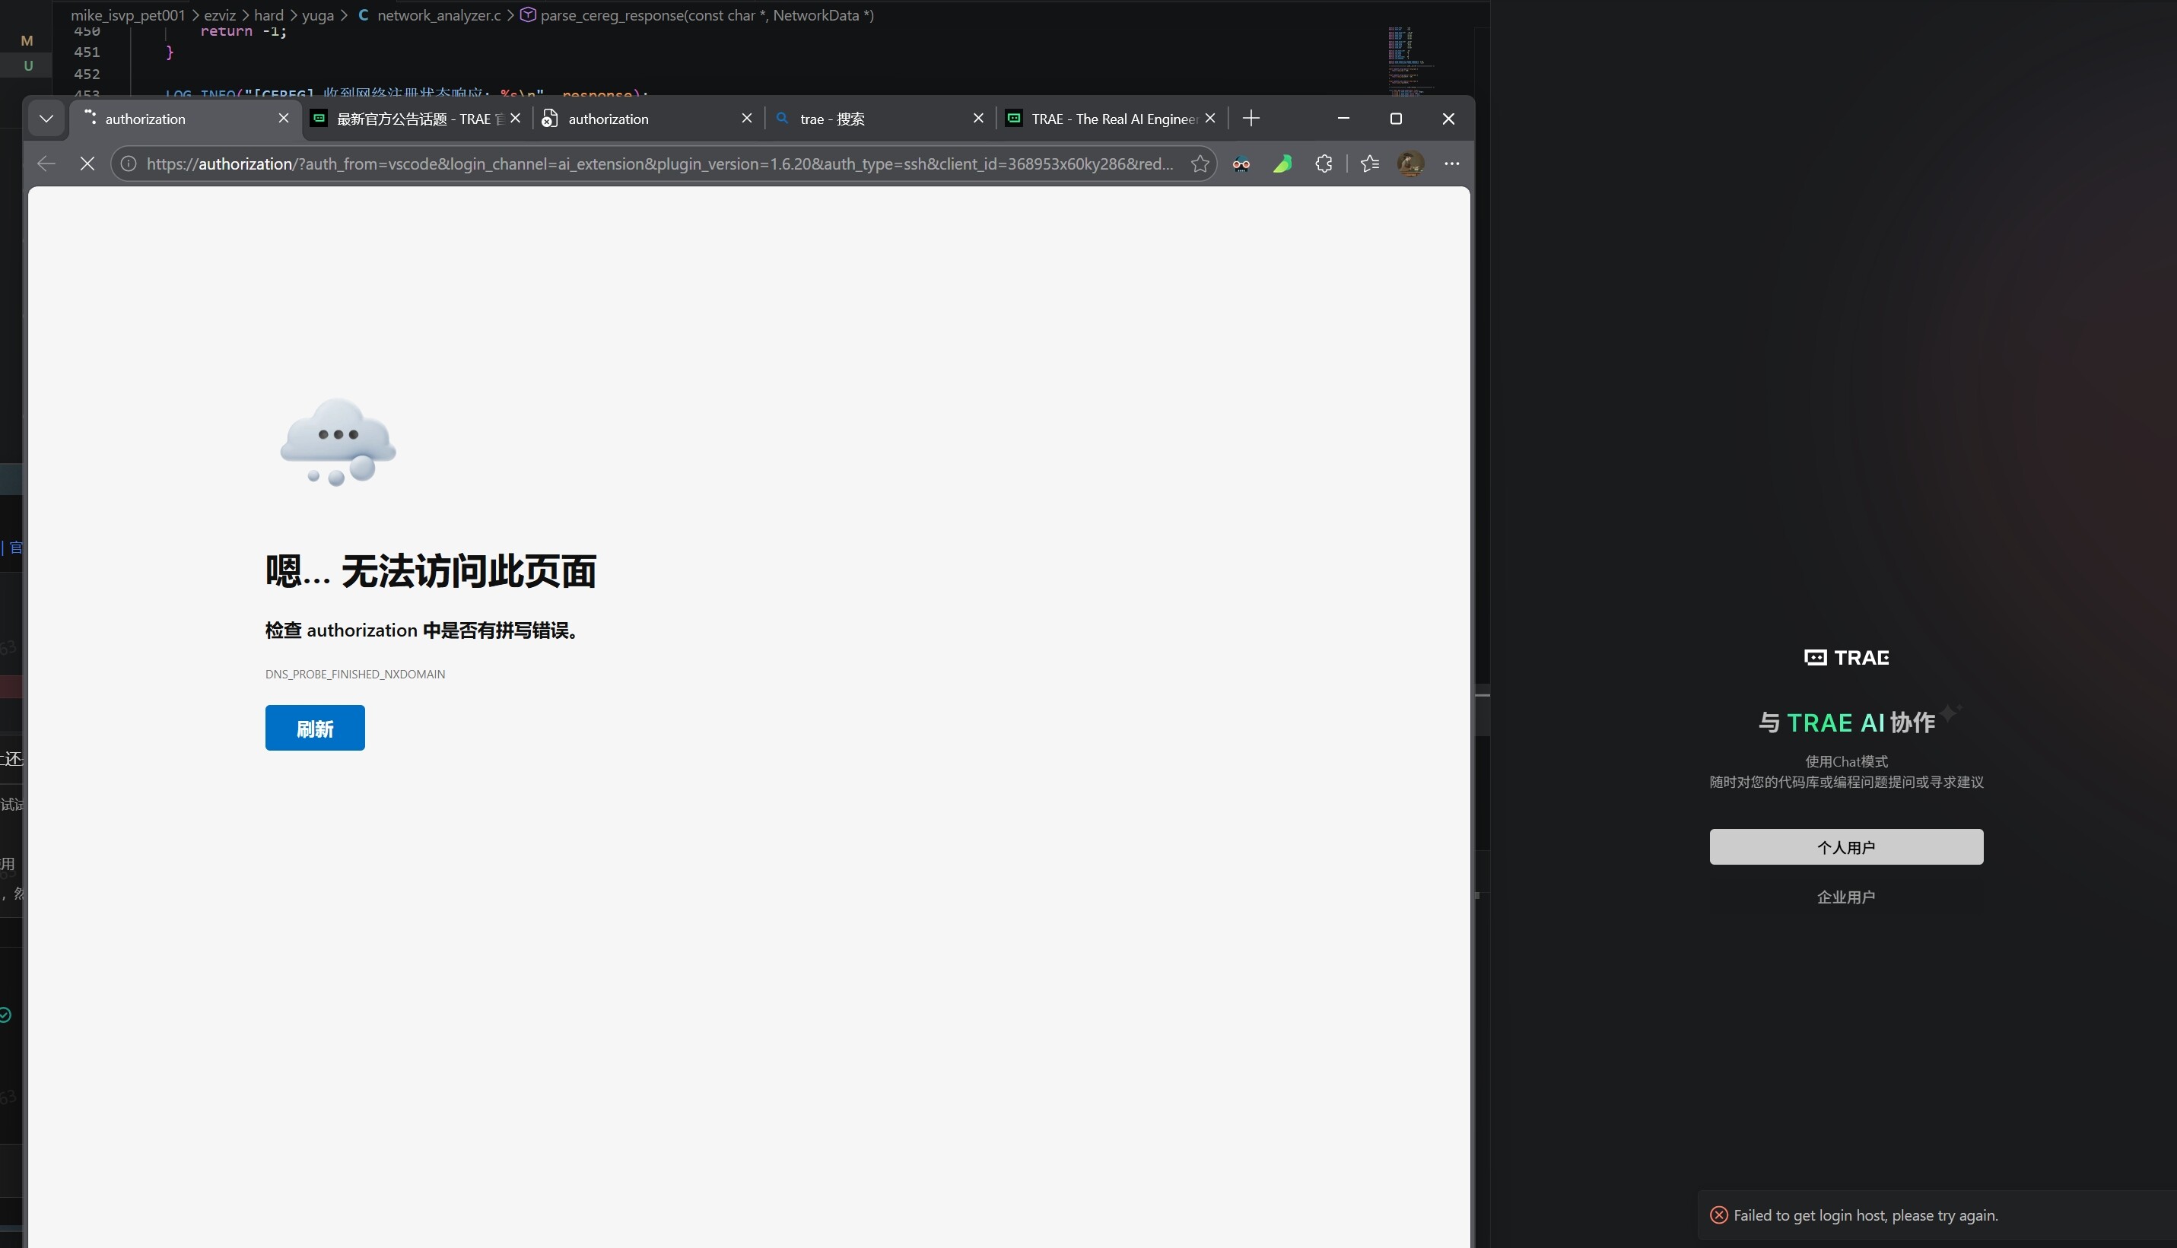Open the favorites list icon
The width and height of the screenshot is (2177, 1248).
1370,164
